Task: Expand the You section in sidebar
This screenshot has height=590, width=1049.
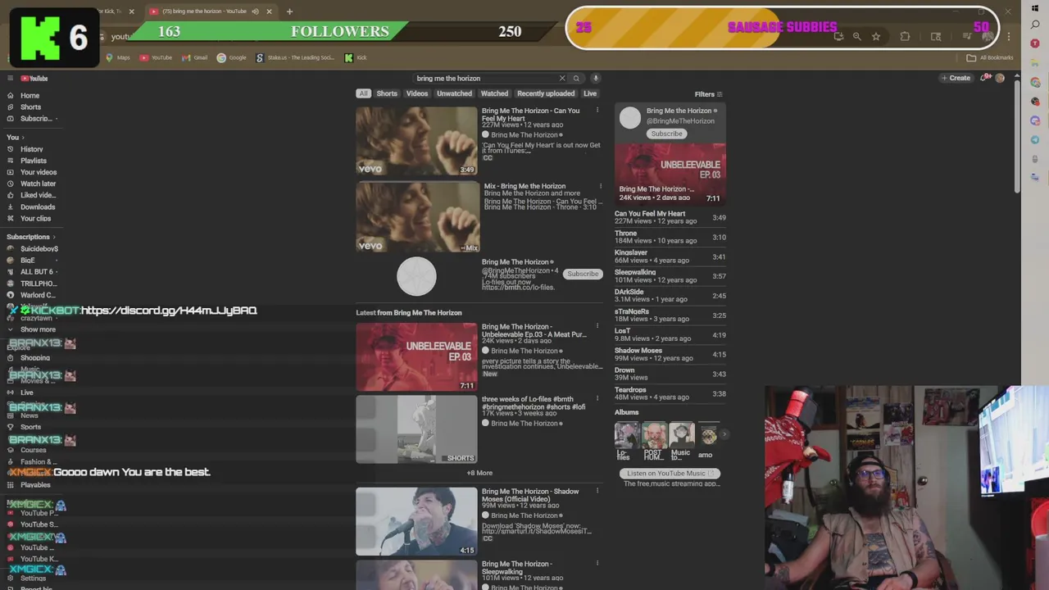Action: [16, 138]
